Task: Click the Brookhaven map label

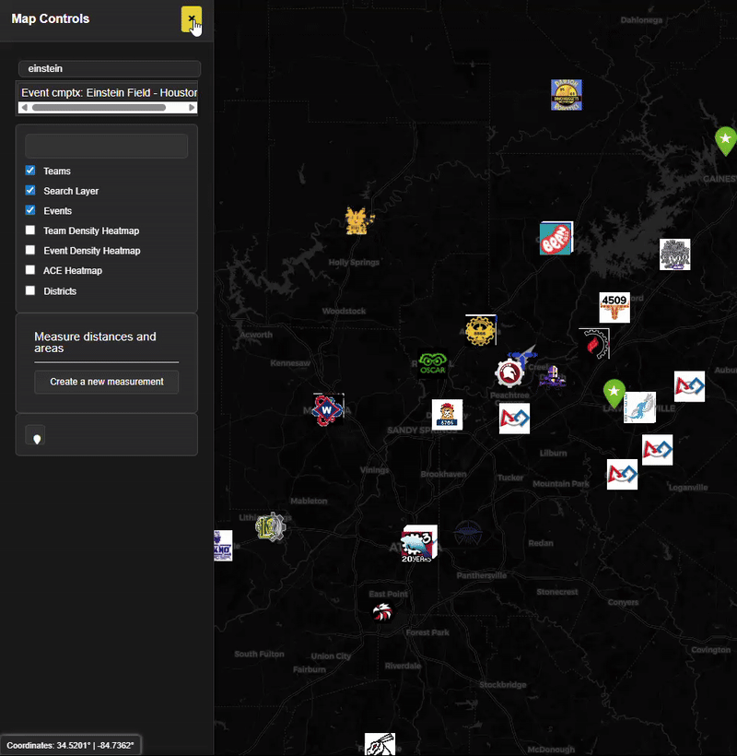Action: tap(444, 474)
